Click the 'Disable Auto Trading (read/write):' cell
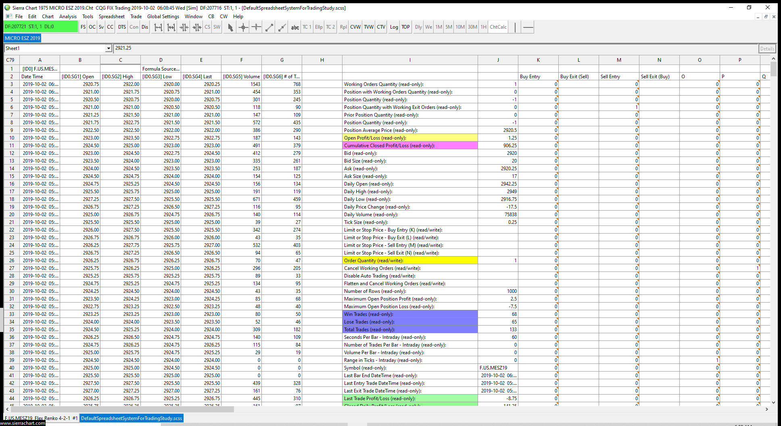The image size is (781, 426). tap(410, 276)
